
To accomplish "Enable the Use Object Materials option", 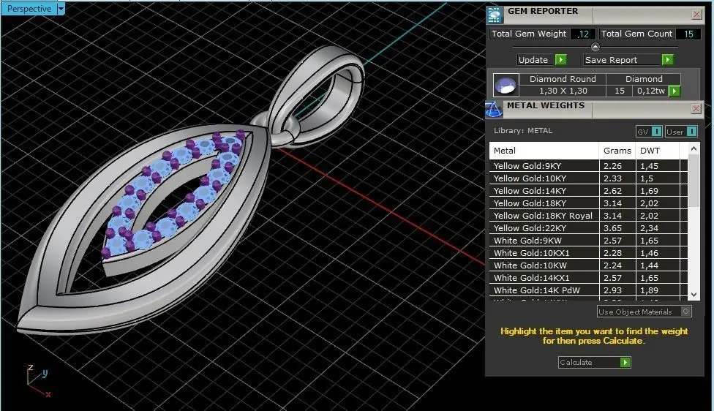I will click(645, 312).
